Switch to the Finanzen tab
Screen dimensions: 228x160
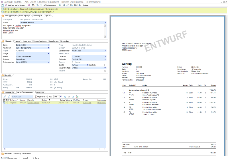17,41
